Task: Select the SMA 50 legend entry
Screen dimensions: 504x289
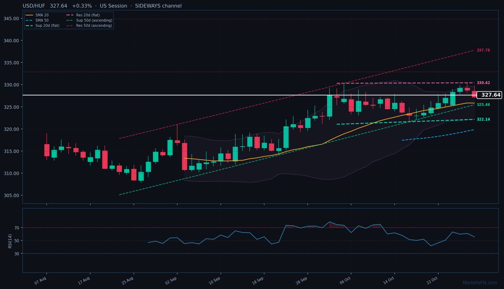Action: click(37, 20)
